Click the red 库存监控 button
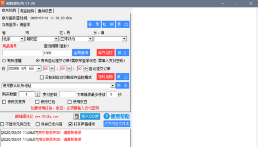258x147 pixels. [106, 53]
